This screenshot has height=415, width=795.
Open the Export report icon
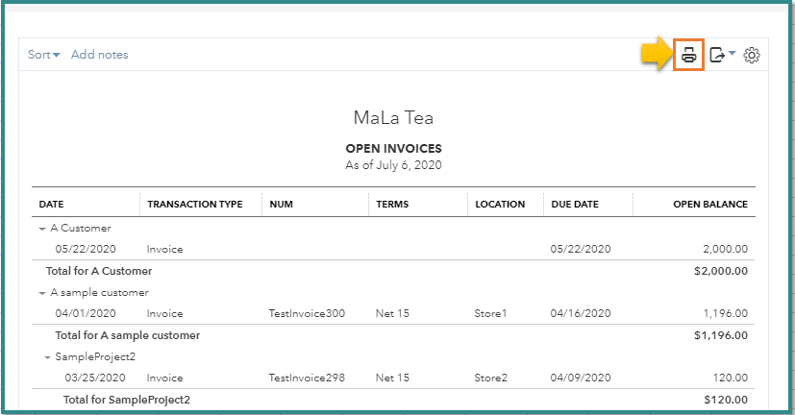pos(717,55)
